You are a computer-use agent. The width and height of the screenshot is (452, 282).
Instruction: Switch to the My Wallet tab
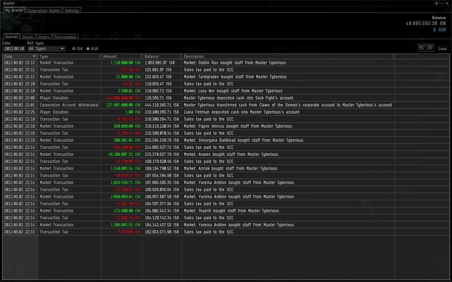coord(14,10)
